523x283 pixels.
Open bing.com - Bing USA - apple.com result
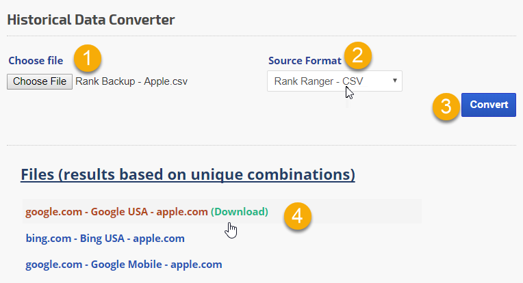coord(105,239)
